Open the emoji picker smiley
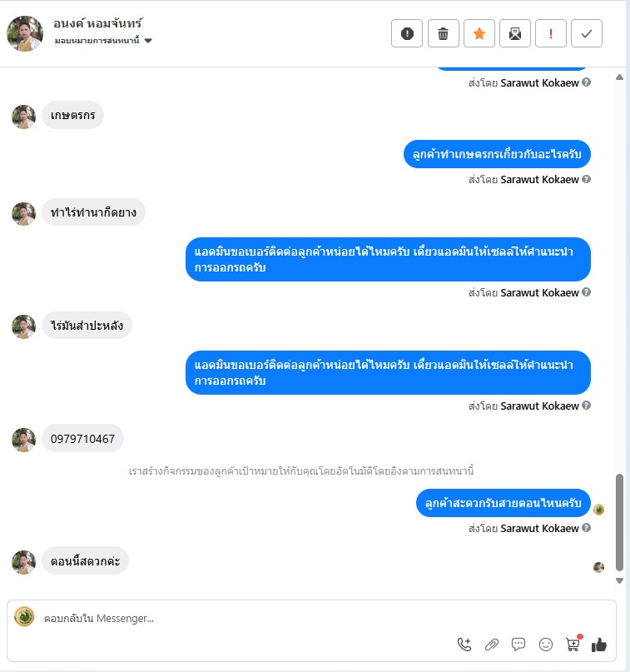The height and width of the screenshot is (672, 630). [x=546, y=645]
